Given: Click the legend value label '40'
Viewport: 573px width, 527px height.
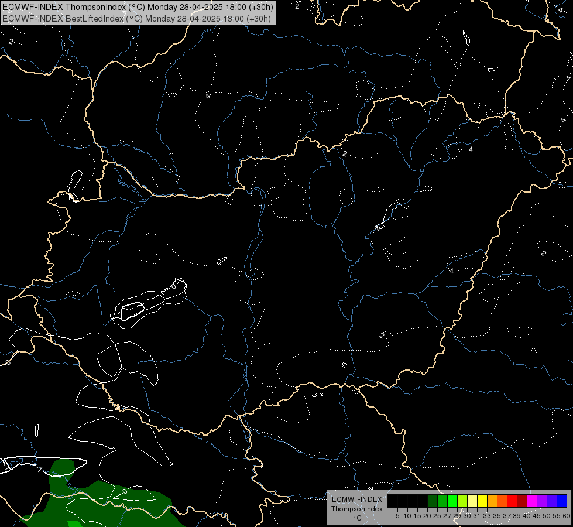Looking at the screenshot, I should tap(527, 516).
